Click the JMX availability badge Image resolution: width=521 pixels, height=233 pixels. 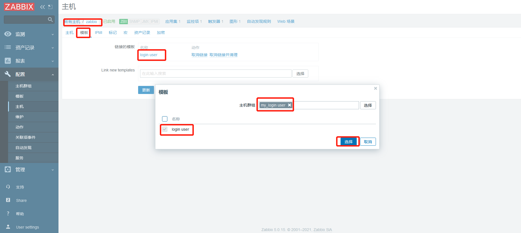[x=145, y=21]
